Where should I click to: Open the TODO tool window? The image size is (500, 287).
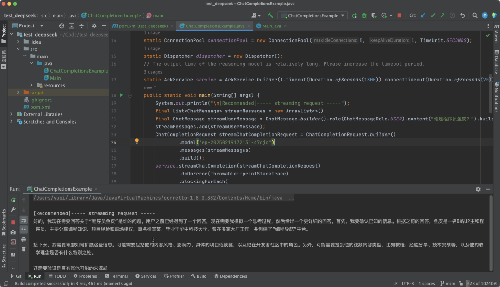coord(57,276)
